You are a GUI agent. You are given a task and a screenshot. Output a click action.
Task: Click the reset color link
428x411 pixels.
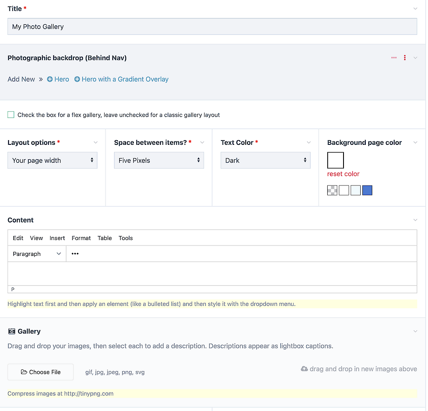point(343,174)
